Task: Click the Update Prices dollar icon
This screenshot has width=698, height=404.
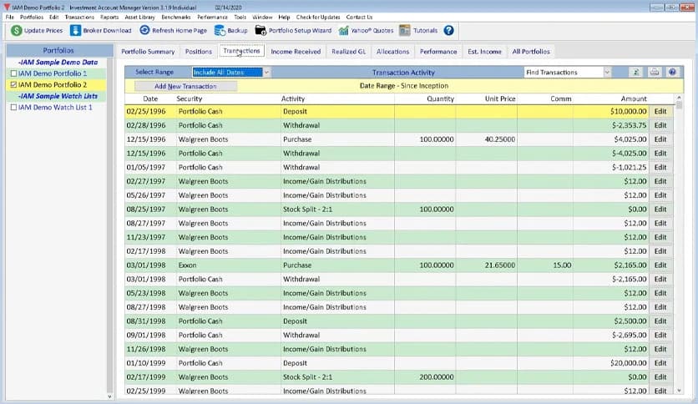Action: pyautogui.click(x=17, y=30)
